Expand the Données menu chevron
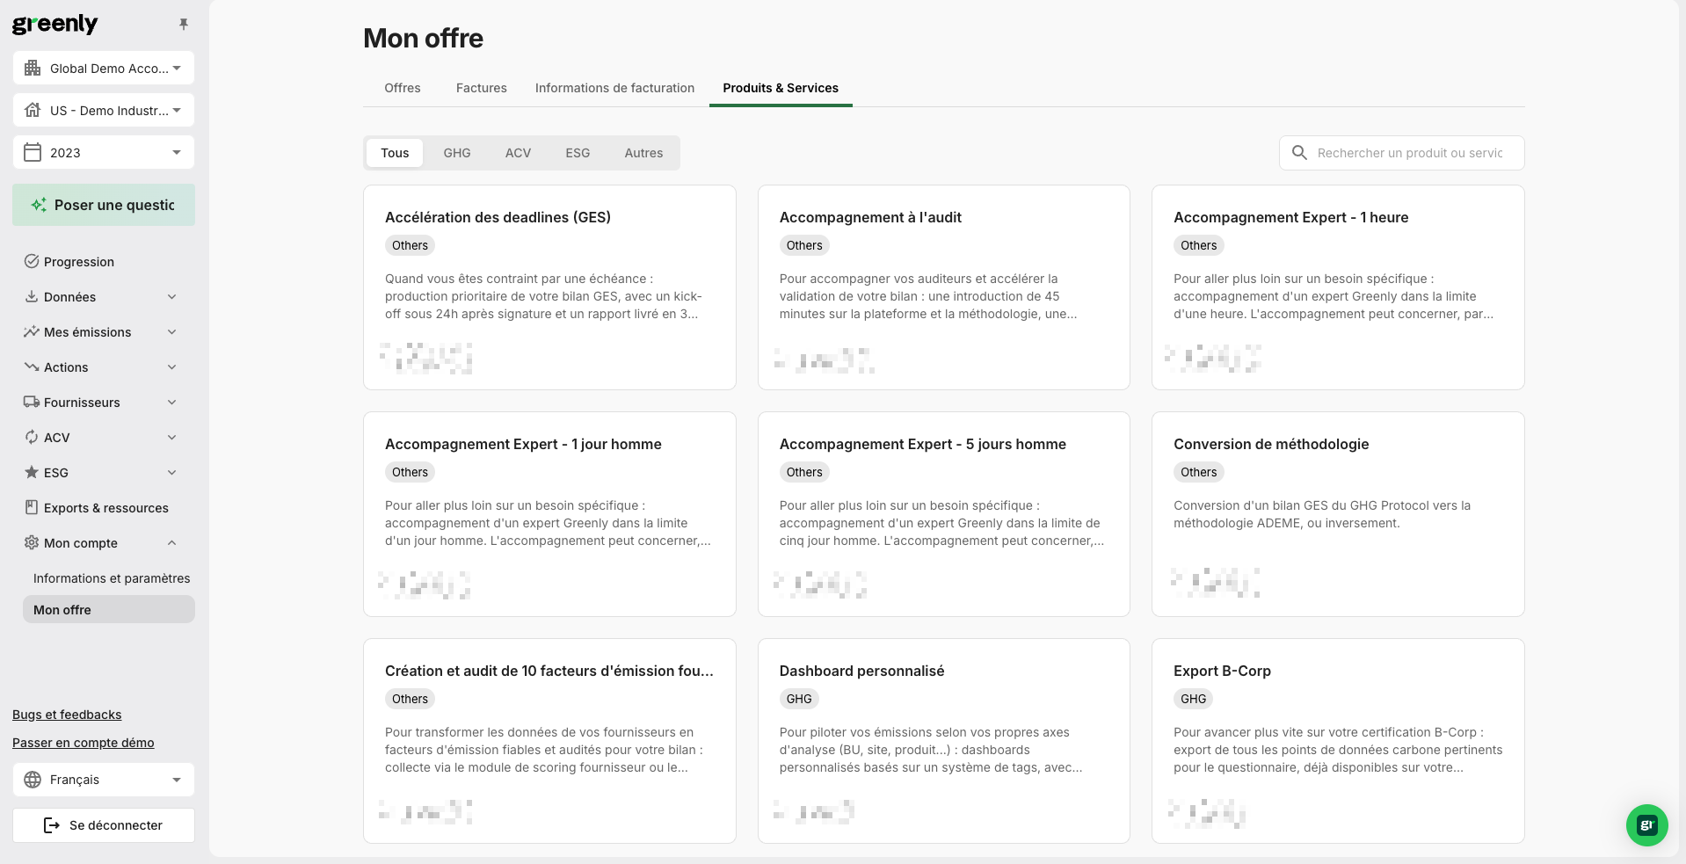The width and height of the screenshot is (1686, 864). tap(172, 297)
